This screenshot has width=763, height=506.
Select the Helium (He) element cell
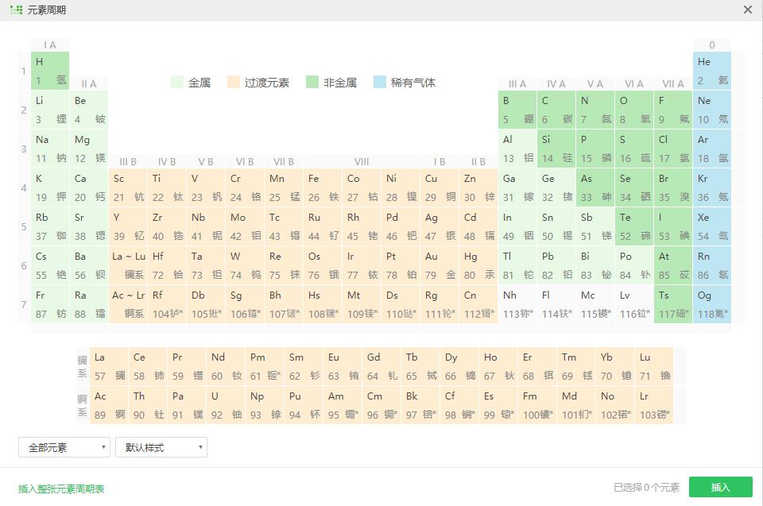712,71
